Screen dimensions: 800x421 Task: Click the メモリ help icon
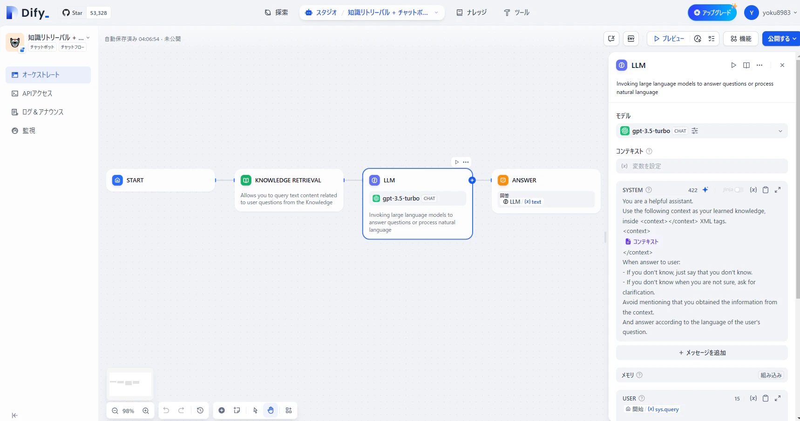pyautogui.click(x=639, y=375)
